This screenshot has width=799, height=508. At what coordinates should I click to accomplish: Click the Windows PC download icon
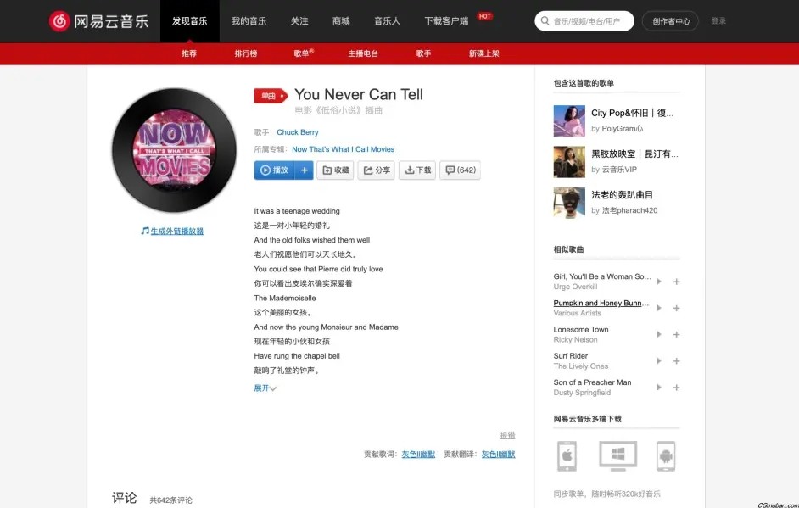[x=617, y=455]
